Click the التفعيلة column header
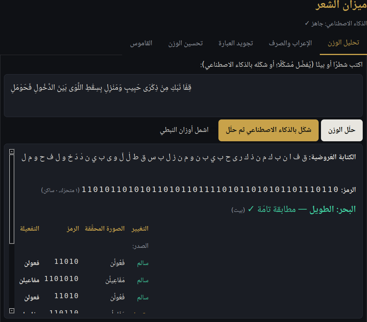The width and height of the screenshot is (367, 322). tap(30, 229)
